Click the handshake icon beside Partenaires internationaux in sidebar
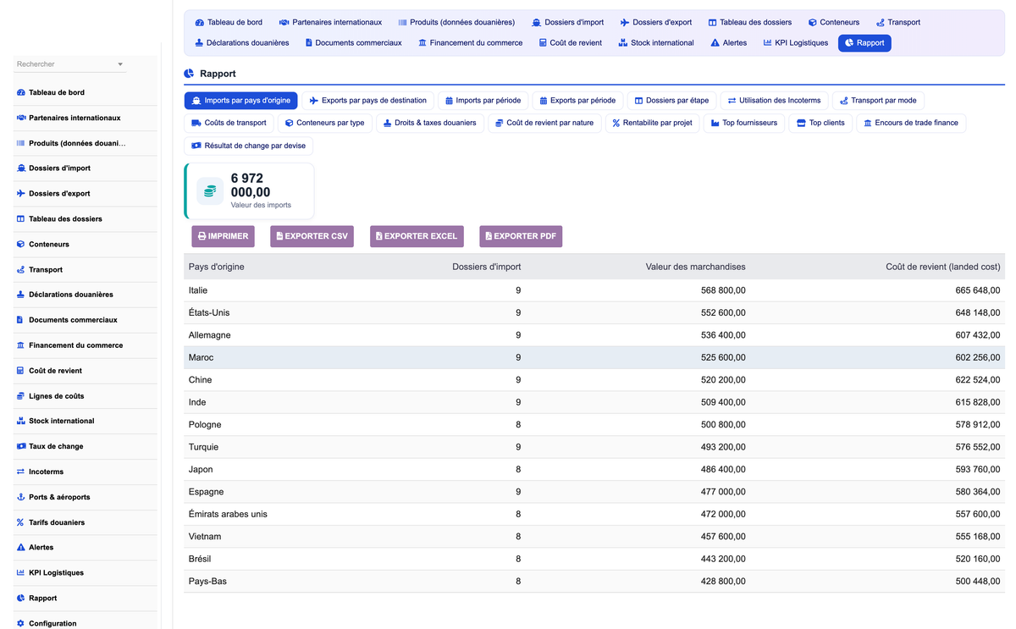 click(21, 118)
